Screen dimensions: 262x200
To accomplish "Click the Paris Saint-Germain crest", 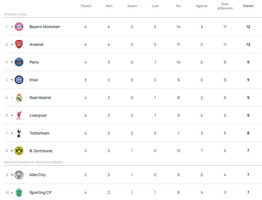I will coord(19,62).
